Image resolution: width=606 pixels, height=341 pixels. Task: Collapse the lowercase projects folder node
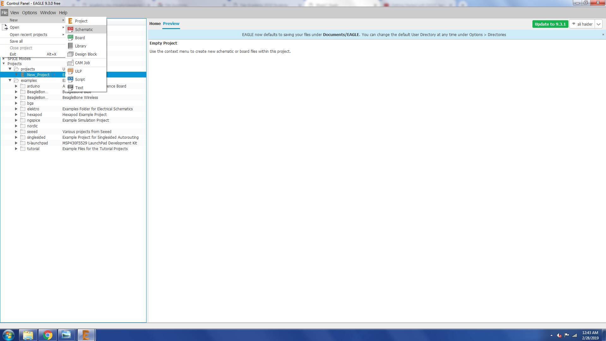click(x=10, y=69)
